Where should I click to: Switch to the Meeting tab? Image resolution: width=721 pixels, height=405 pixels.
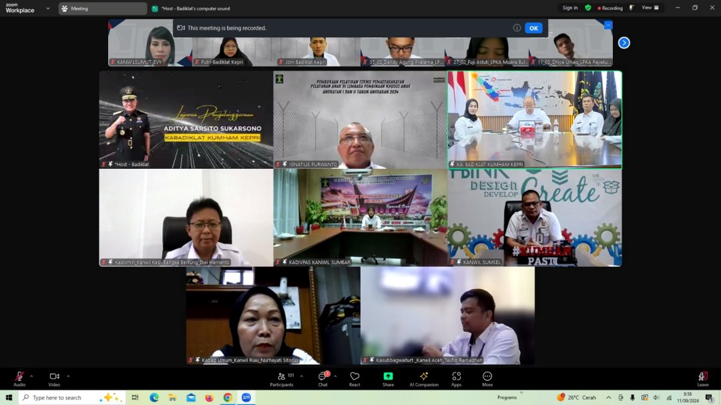(102, 9)
